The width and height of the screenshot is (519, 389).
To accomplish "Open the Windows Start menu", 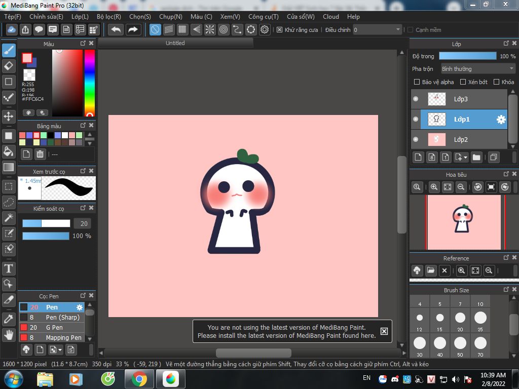I will [x=13, y=379].
